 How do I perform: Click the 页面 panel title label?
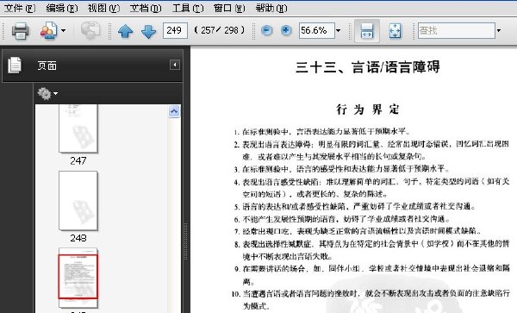pos(47,66)
